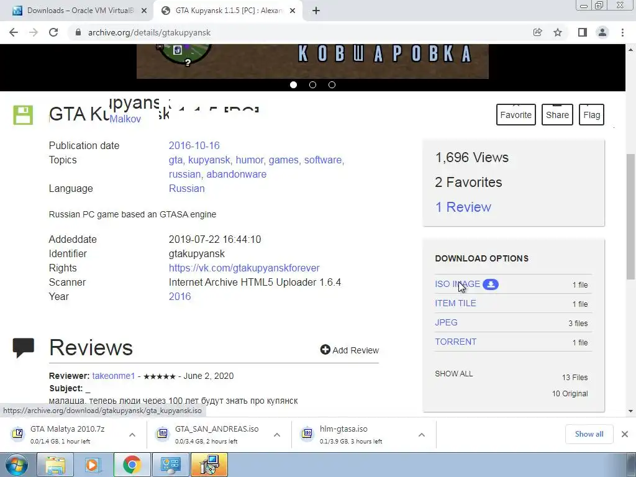636x477 pixels.
Task: Select the third carousel dot
Action: (332, 84)
